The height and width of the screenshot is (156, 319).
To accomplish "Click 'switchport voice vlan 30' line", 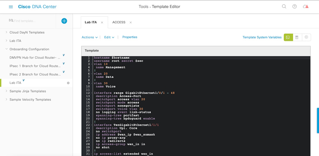I will (x=119, y=109).
